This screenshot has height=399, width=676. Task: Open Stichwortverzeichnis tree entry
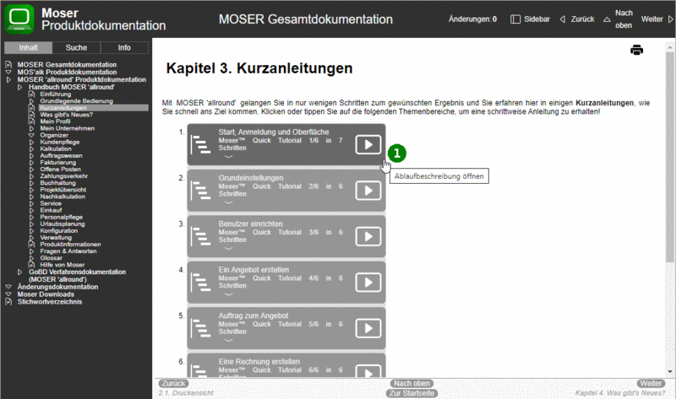pyautogui.click(x=50, y=302)
